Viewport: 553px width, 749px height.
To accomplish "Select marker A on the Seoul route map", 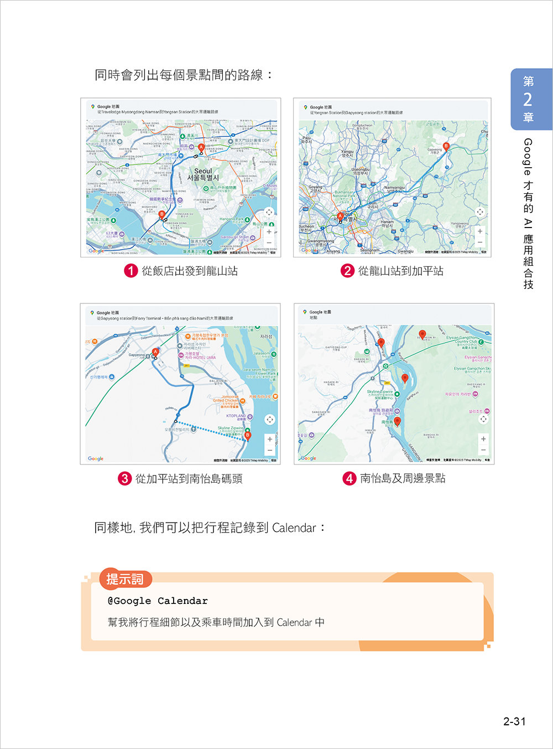I will tap(201, 147).
